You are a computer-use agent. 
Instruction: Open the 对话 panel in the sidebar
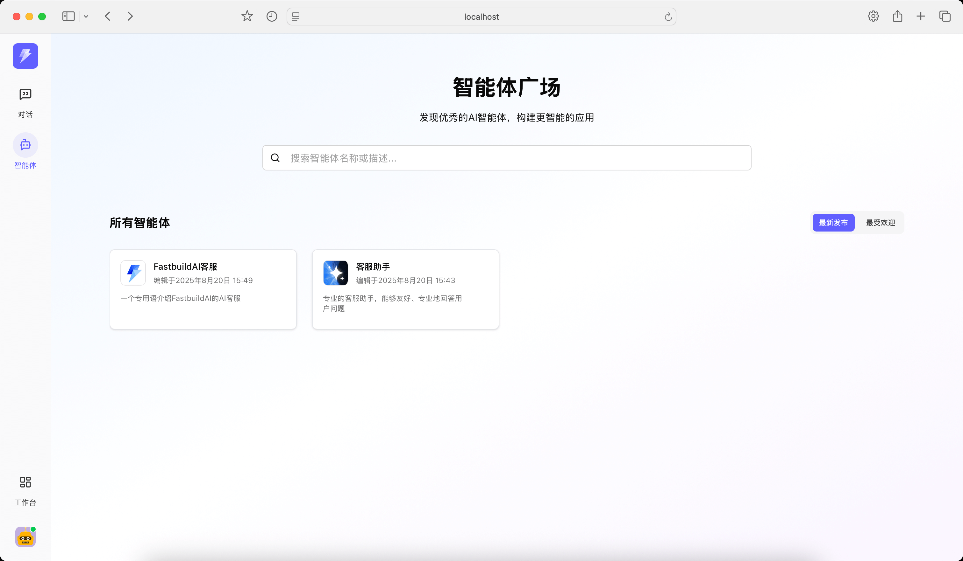pos(25,102)
